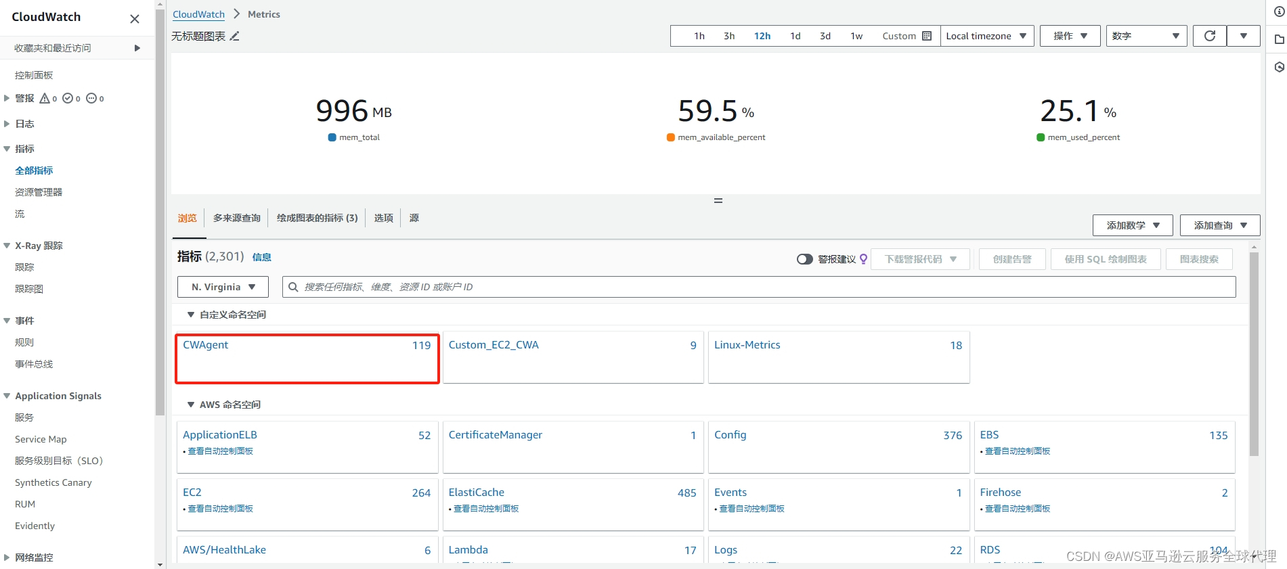Image resolution: width=1287 pixels, height=569 pixels.
Task: Switch to the 多来源查询 tab
Action: point(237,218)
